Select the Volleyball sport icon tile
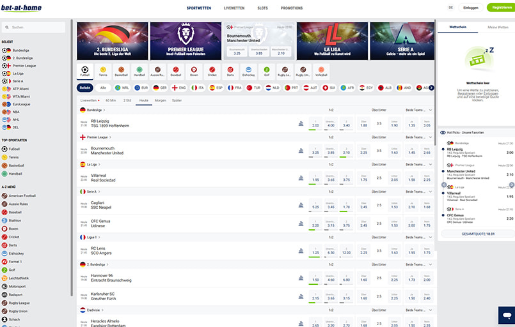This screenshot has width=515, height=327. (321, 72)
